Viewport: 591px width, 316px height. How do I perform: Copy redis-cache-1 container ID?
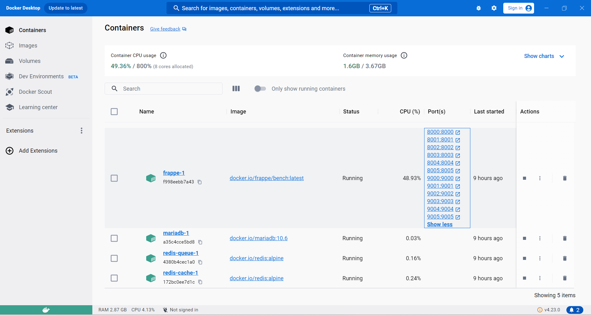[200, 282]
